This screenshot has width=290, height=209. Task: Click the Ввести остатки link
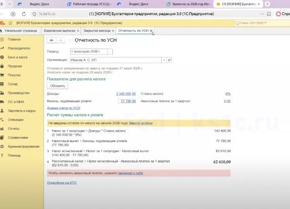tap(141, 123)
